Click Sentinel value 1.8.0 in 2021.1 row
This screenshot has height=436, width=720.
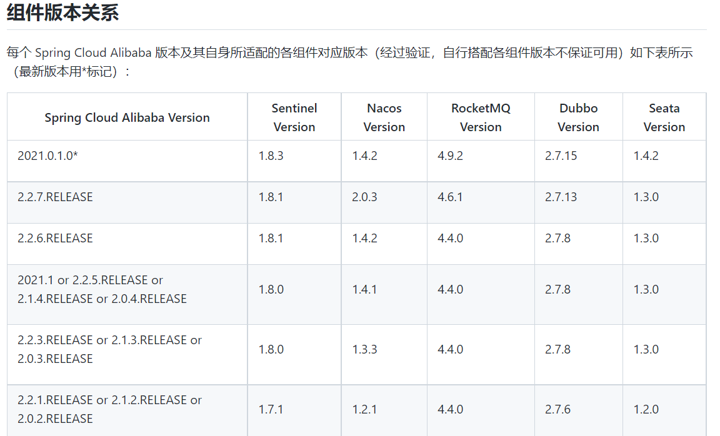[x=271, y=289]
